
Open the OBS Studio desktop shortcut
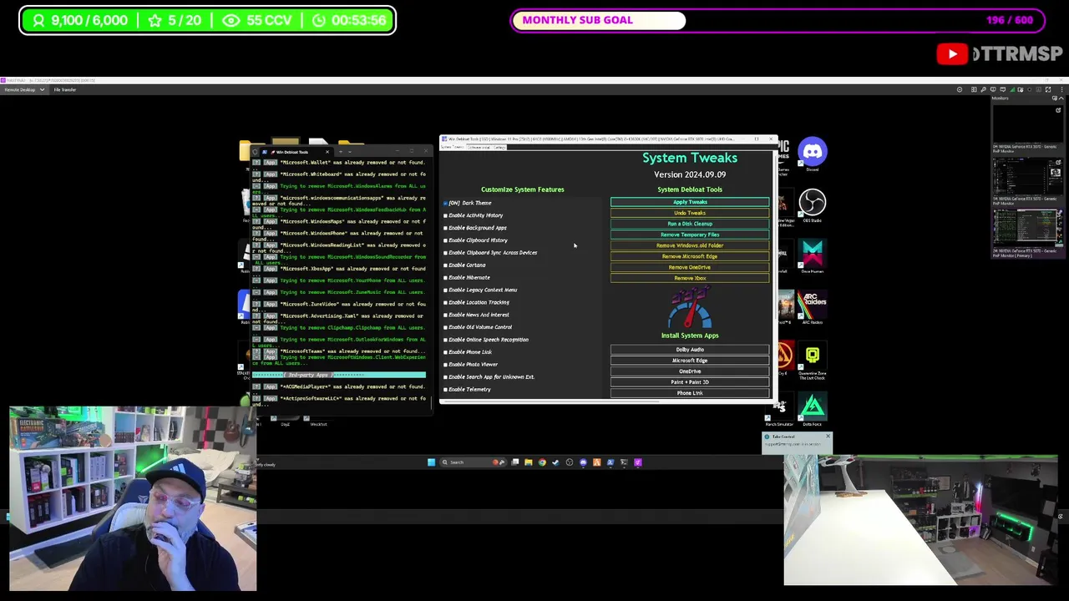pyautogui.click(x=813, y=205)
